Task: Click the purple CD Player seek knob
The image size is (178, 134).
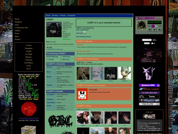Action: tap(153, 26)
